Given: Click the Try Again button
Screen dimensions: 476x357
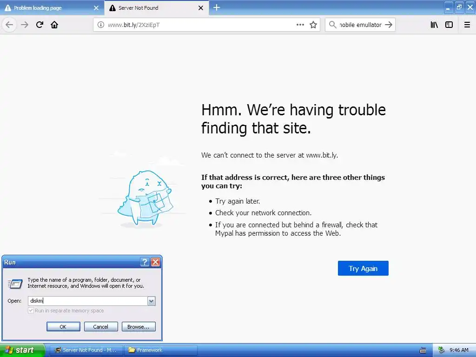Looking at the screenshot, I should click(363, 268).
